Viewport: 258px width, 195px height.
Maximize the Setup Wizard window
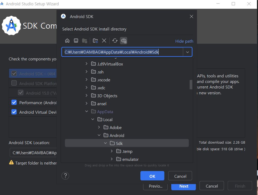pyautogui.click(x=233, y=4)
